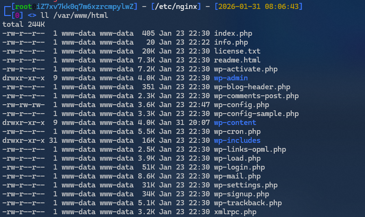Click the wp-content directory name
365x217 pixels.
[235, 123]
